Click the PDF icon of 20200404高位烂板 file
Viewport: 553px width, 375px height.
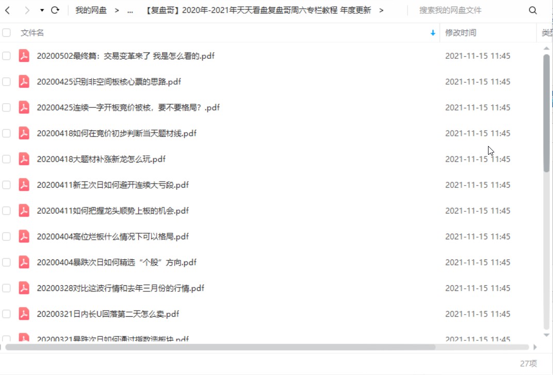(24, 236)
